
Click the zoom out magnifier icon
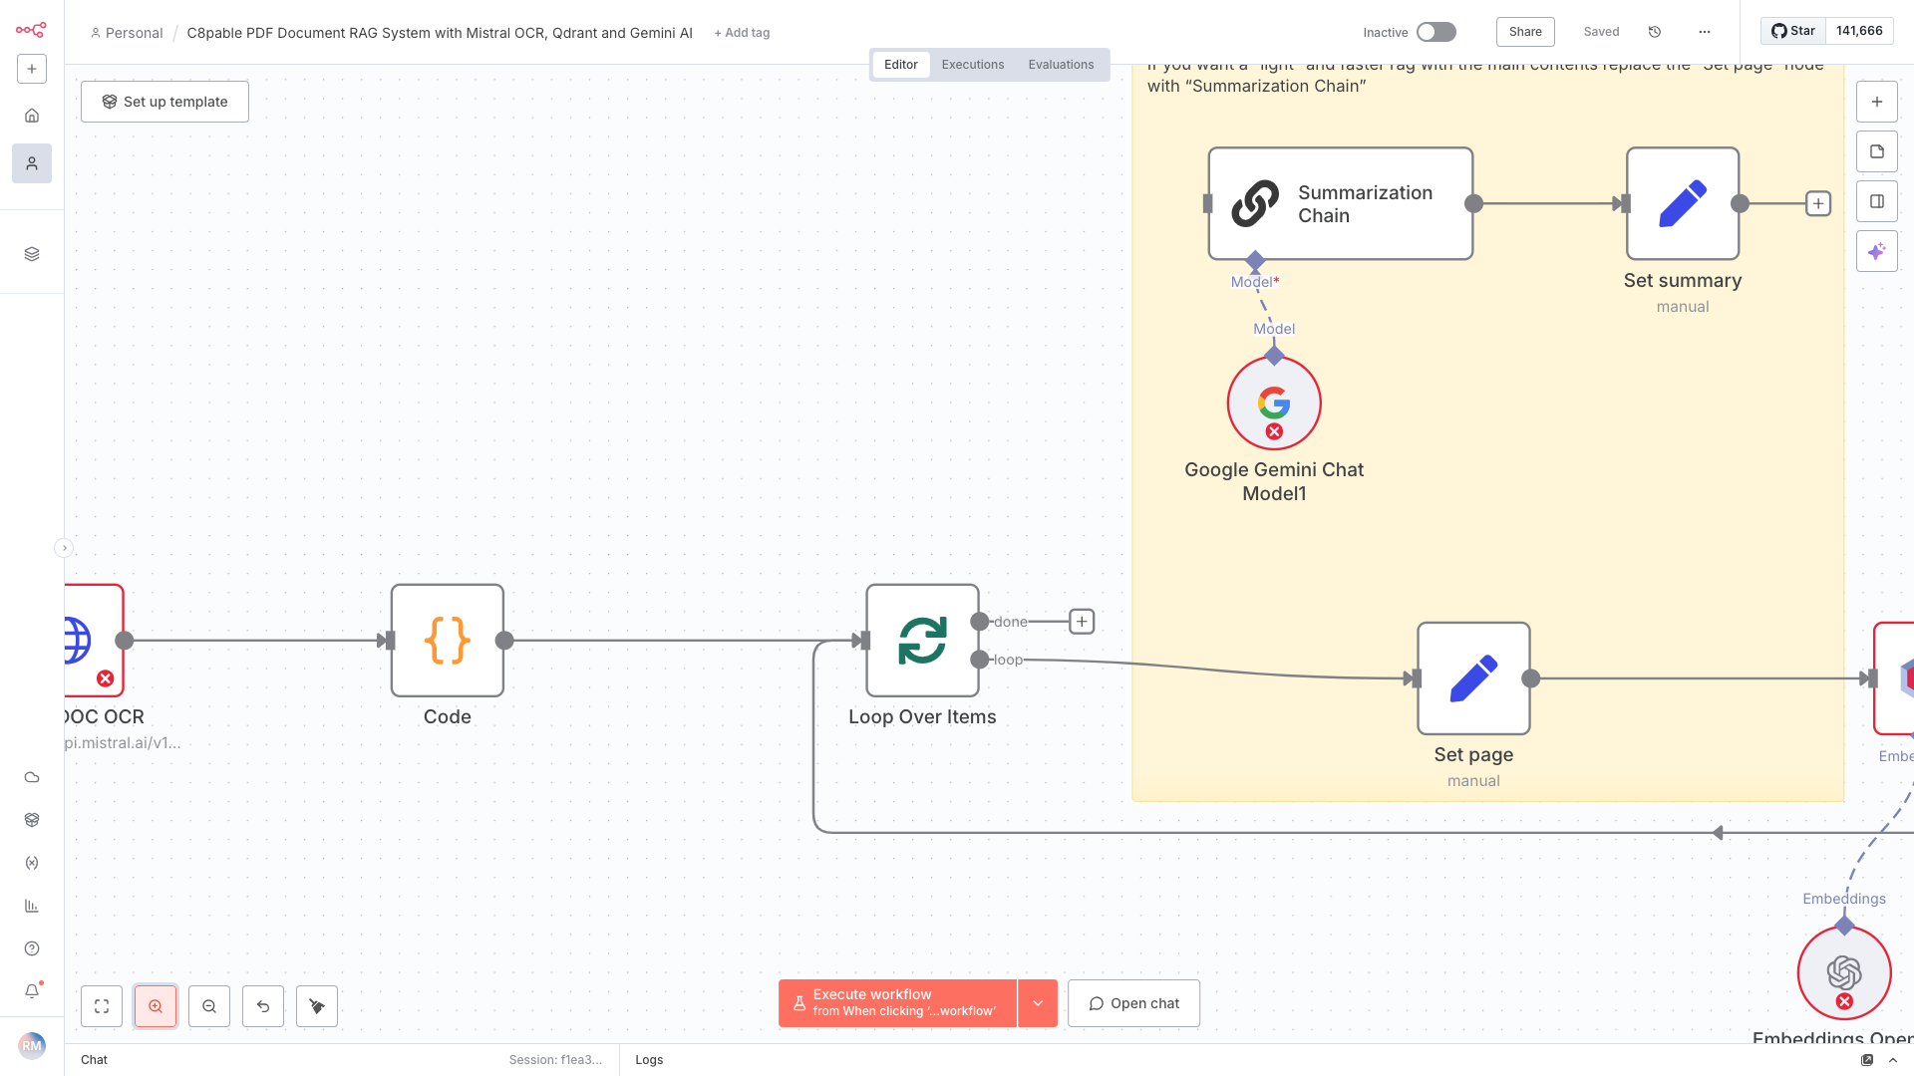tap(209, 1006)
